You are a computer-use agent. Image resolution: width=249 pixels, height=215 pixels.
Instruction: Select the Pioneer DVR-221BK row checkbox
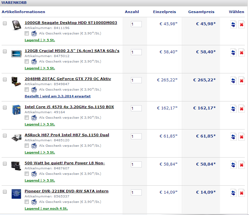point(5,192)
